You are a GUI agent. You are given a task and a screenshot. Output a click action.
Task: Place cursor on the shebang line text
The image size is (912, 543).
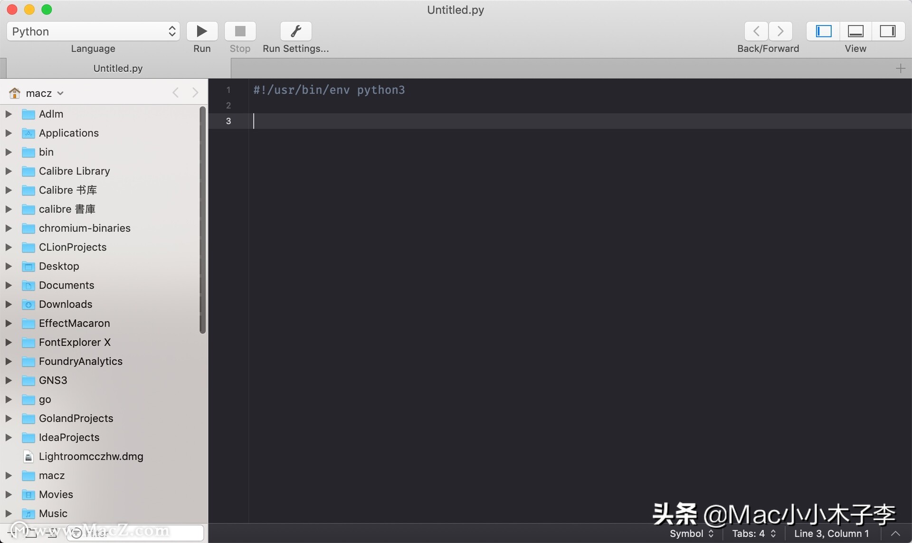pyautogui.click(x=329, y=90)
